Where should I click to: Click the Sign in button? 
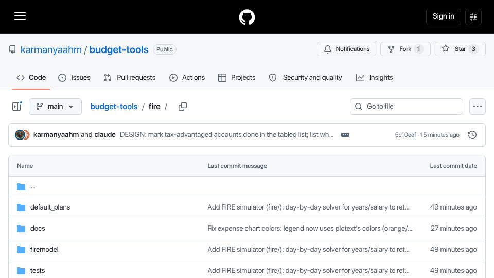[x=443, y=16]
